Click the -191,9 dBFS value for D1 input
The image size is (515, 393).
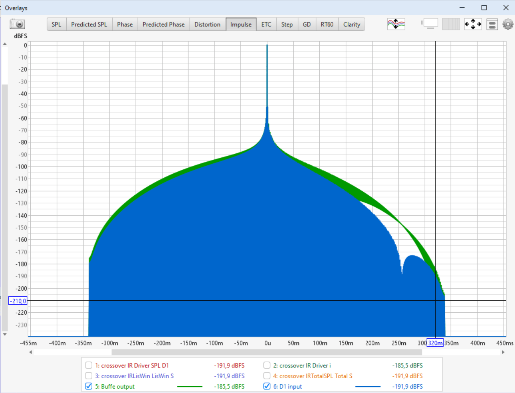click(x=408, y=387)
